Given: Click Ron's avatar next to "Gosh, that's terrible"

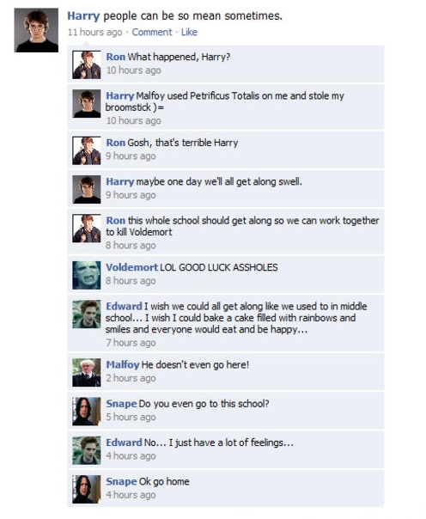Looking at the screenshot, I should click(x=87, y=150).
